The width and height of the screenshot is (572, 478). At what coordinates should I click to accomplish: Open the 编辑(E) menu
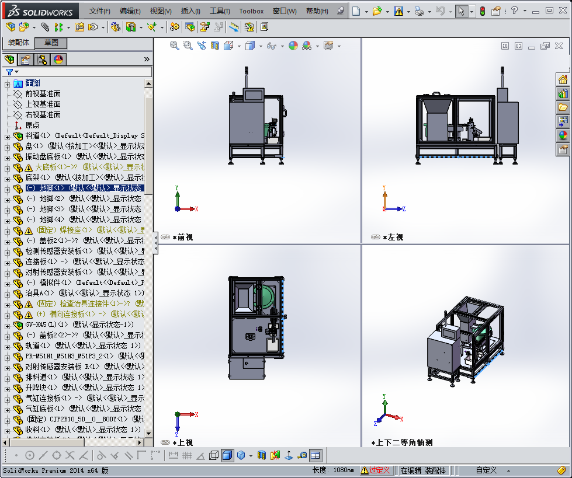130,11
